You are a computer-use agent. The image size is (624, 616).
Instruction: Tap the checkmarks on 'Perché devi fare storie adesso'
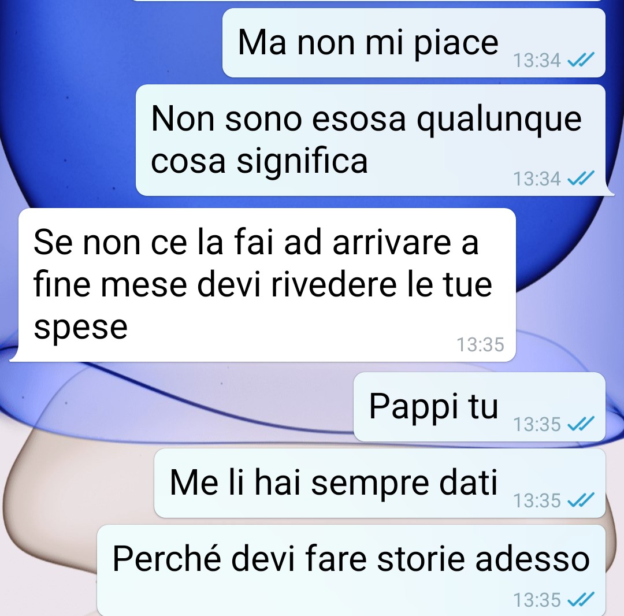click(581, 599)
